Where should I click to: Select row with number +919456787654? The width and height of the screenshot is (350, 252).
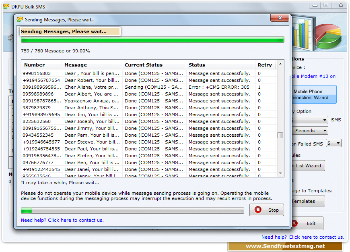click(149, 80)
